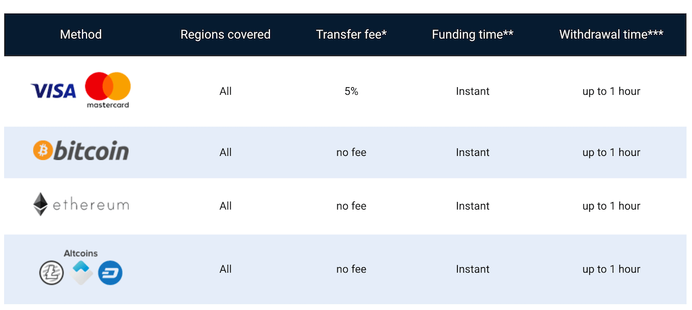Click the 5% transfer fee cell
This screenshot has width=692, height=310.
(351, 91)
